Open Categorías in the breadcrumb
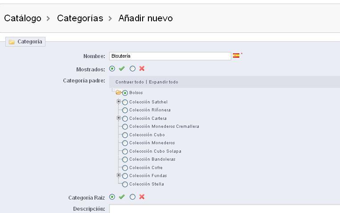The width and height of the screenshot is (340, 213). pyautogui.click(x=80, y=18)
